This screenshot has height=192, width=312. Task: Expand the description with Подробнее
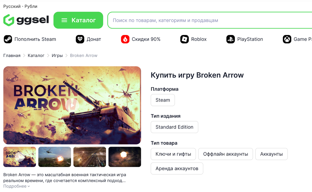coord(17,186)
